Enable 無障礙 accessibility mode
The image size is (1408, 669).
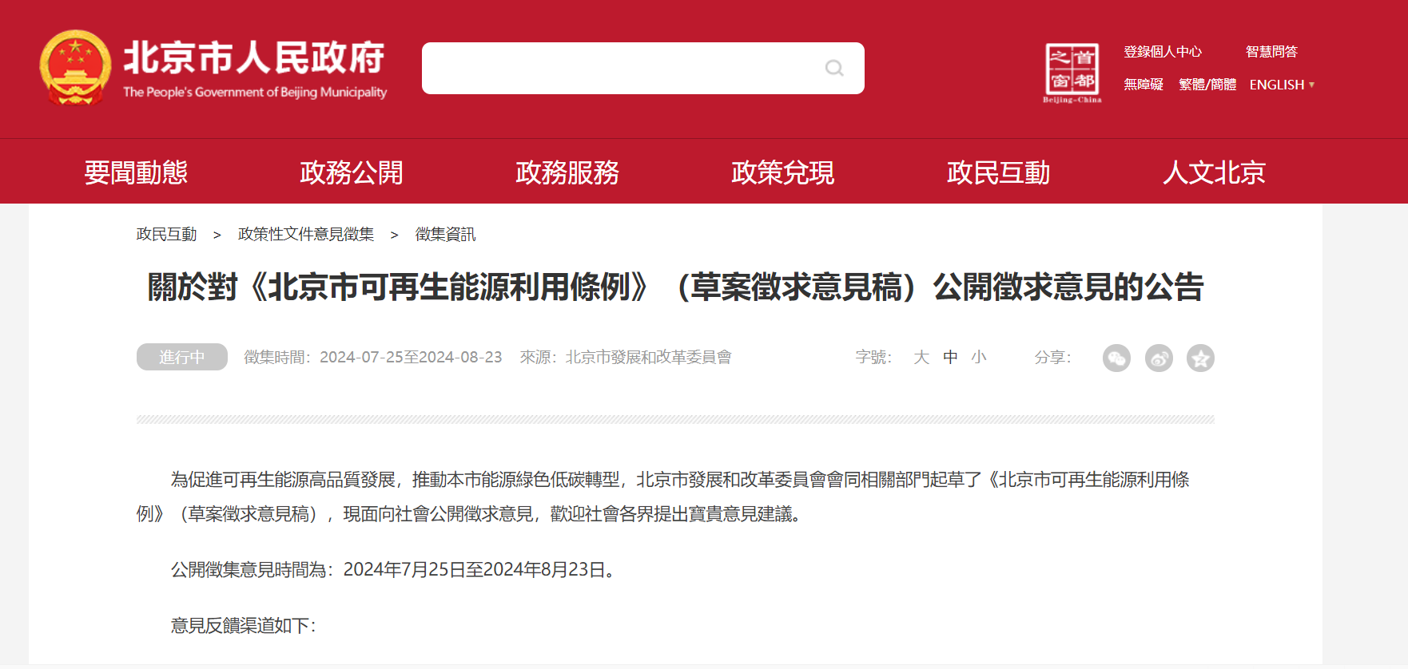tap(1144, 85)
